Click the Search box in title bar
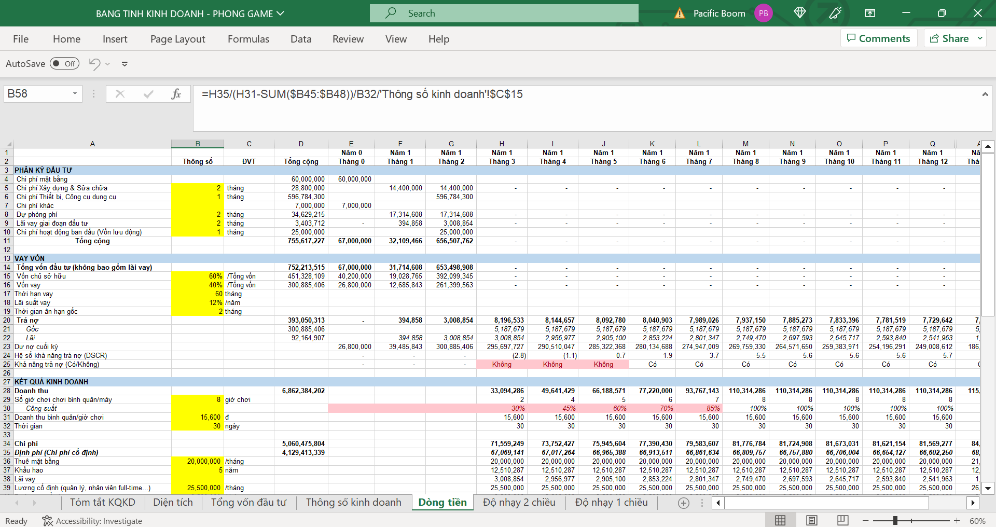The image size is (996, 527). [x=504, y=13]
